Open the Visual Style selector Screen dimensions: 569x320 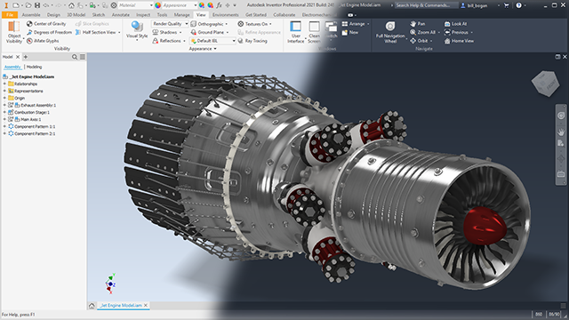[x=137, y=30]
